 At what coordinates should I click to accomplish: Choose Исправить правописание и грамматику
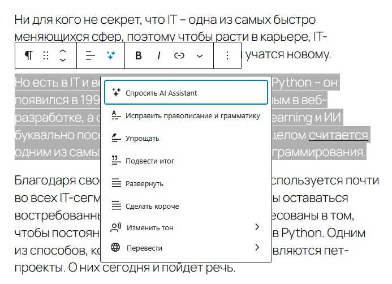186,115
